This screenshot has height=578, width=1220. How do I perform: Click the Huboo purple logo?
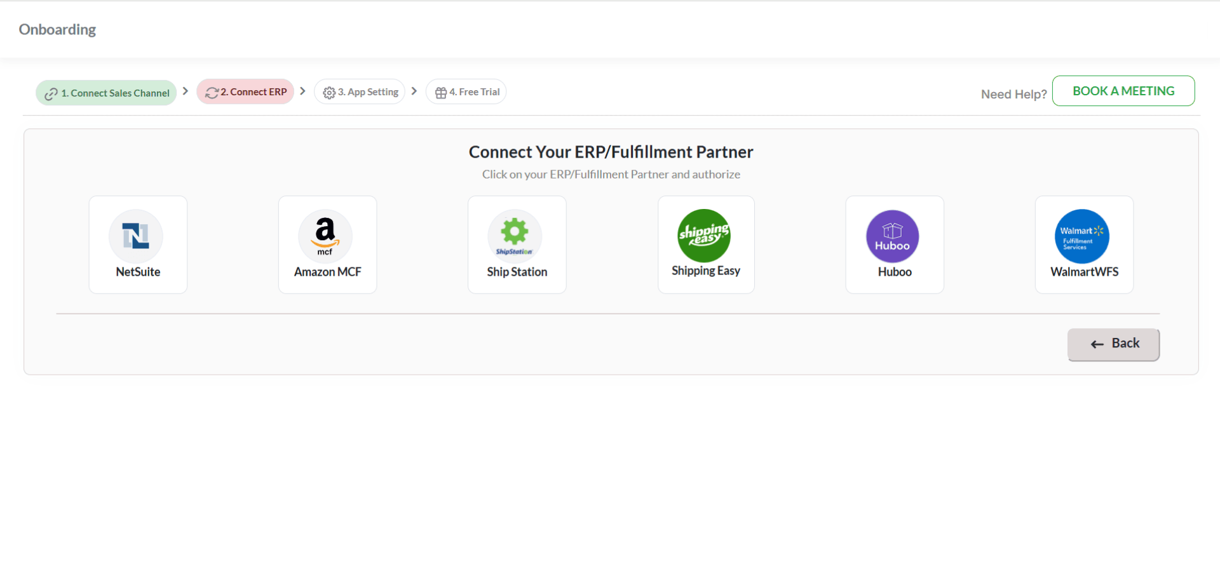[893, 236]
